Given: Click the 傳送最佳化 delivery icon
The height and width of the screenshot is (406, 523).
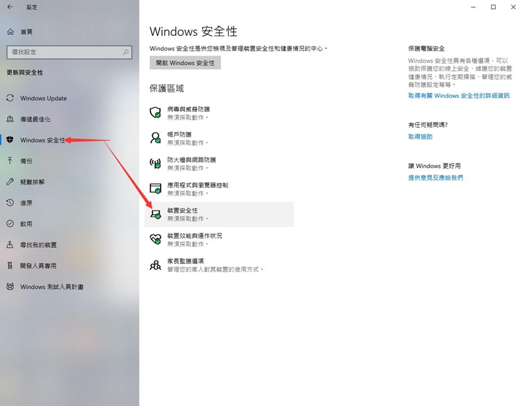Looking at the screenshot, I should pos(10,119).
